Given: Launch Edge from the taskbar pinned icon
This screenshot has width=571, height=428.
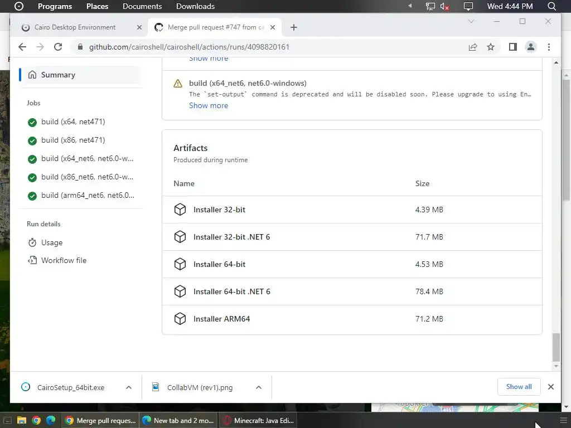Looking at the screenshot, I should [51, 421].
